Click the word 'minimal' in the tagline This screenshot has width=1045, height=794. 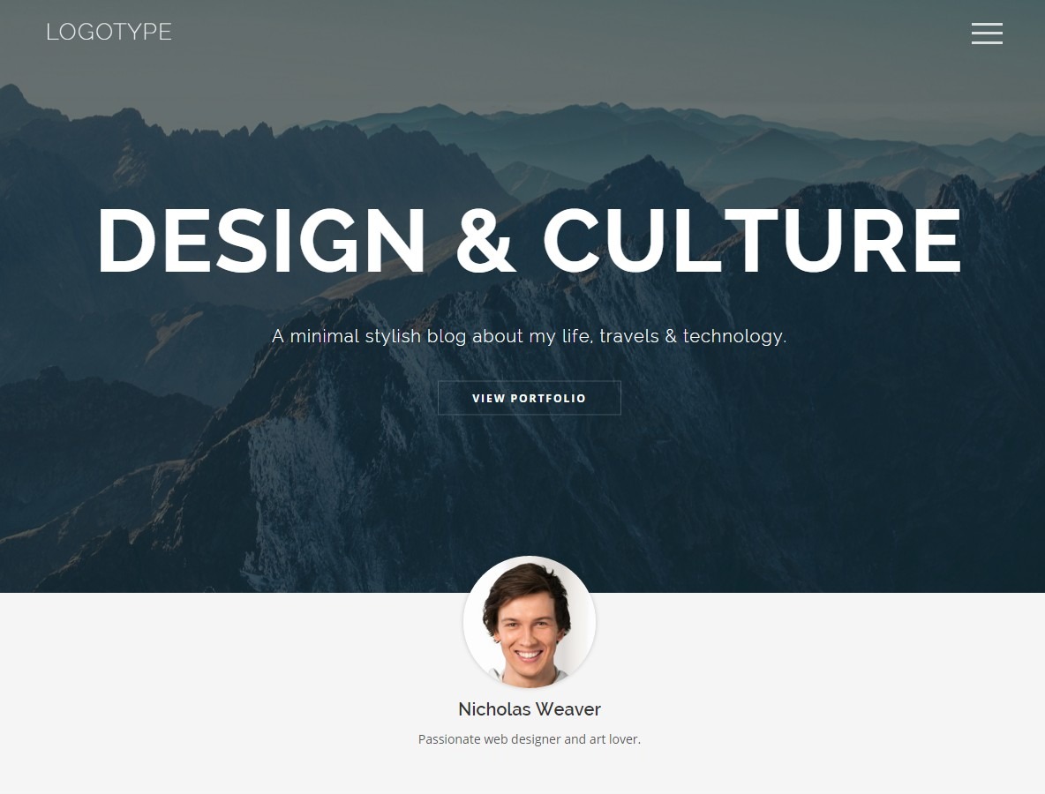[325, 336]
